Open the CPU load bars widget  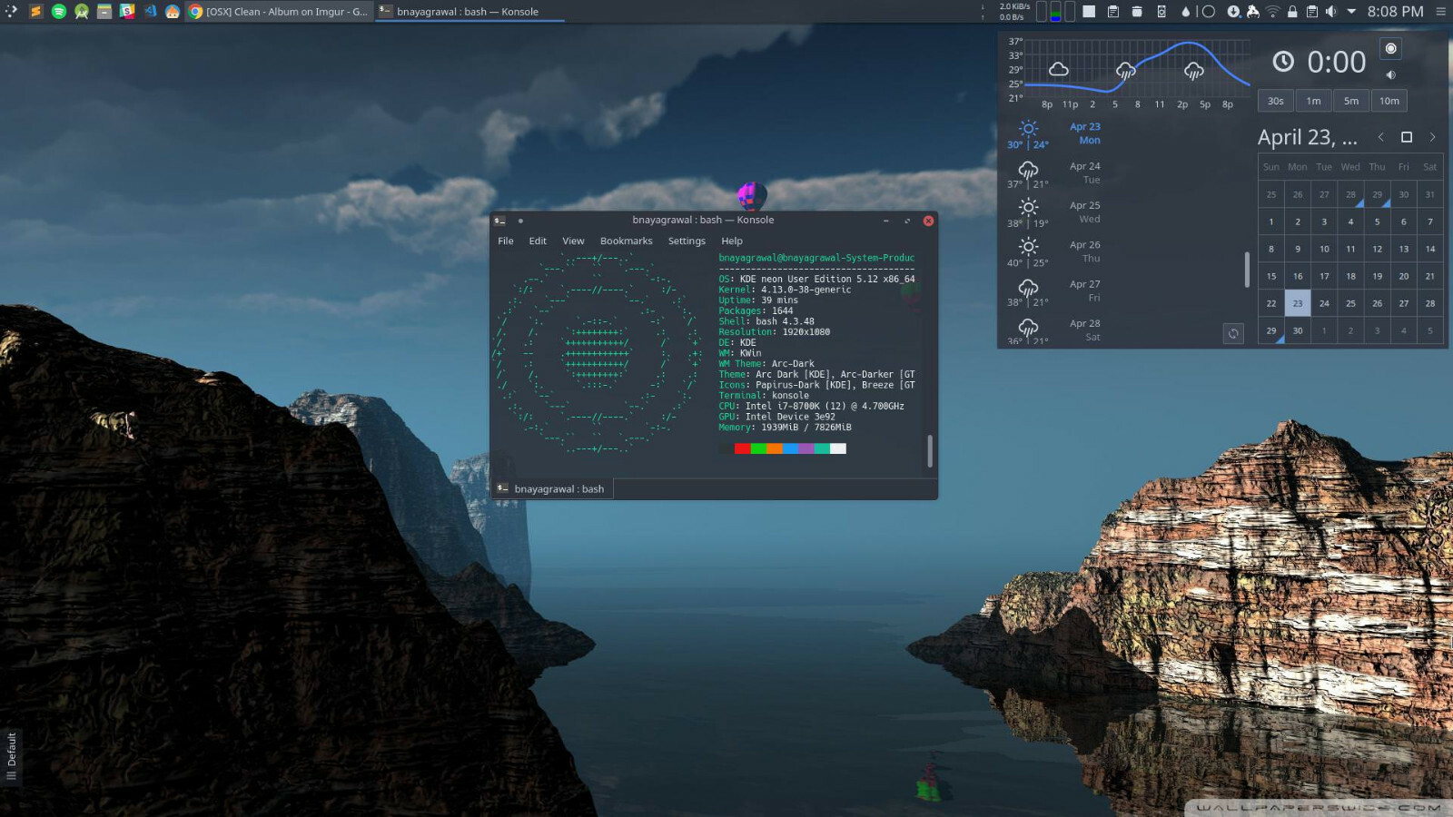(1055, 11)
